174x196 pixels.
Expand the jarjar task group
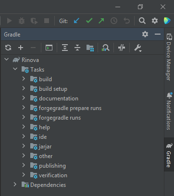coord(24,146)
